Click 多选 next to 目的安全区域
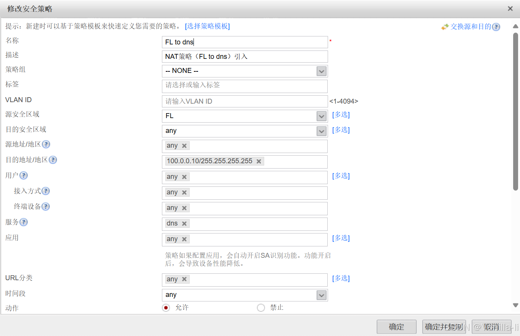This screenshot has width=520, height=336. (x=341, y=130)
